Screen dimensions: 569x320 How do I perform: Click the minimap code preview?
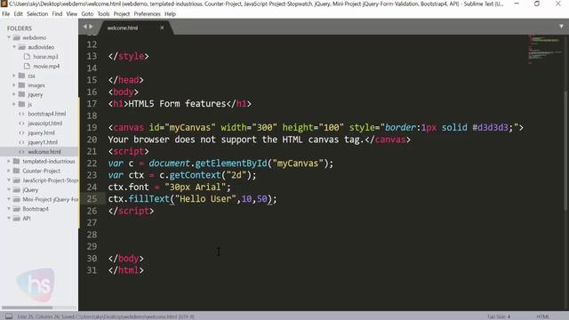tap(544, 49)
